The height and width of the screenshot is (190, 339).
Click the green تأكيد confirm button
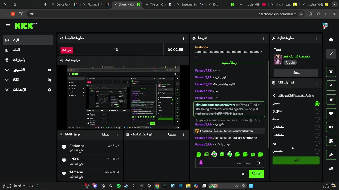click(x=296, y=160)
